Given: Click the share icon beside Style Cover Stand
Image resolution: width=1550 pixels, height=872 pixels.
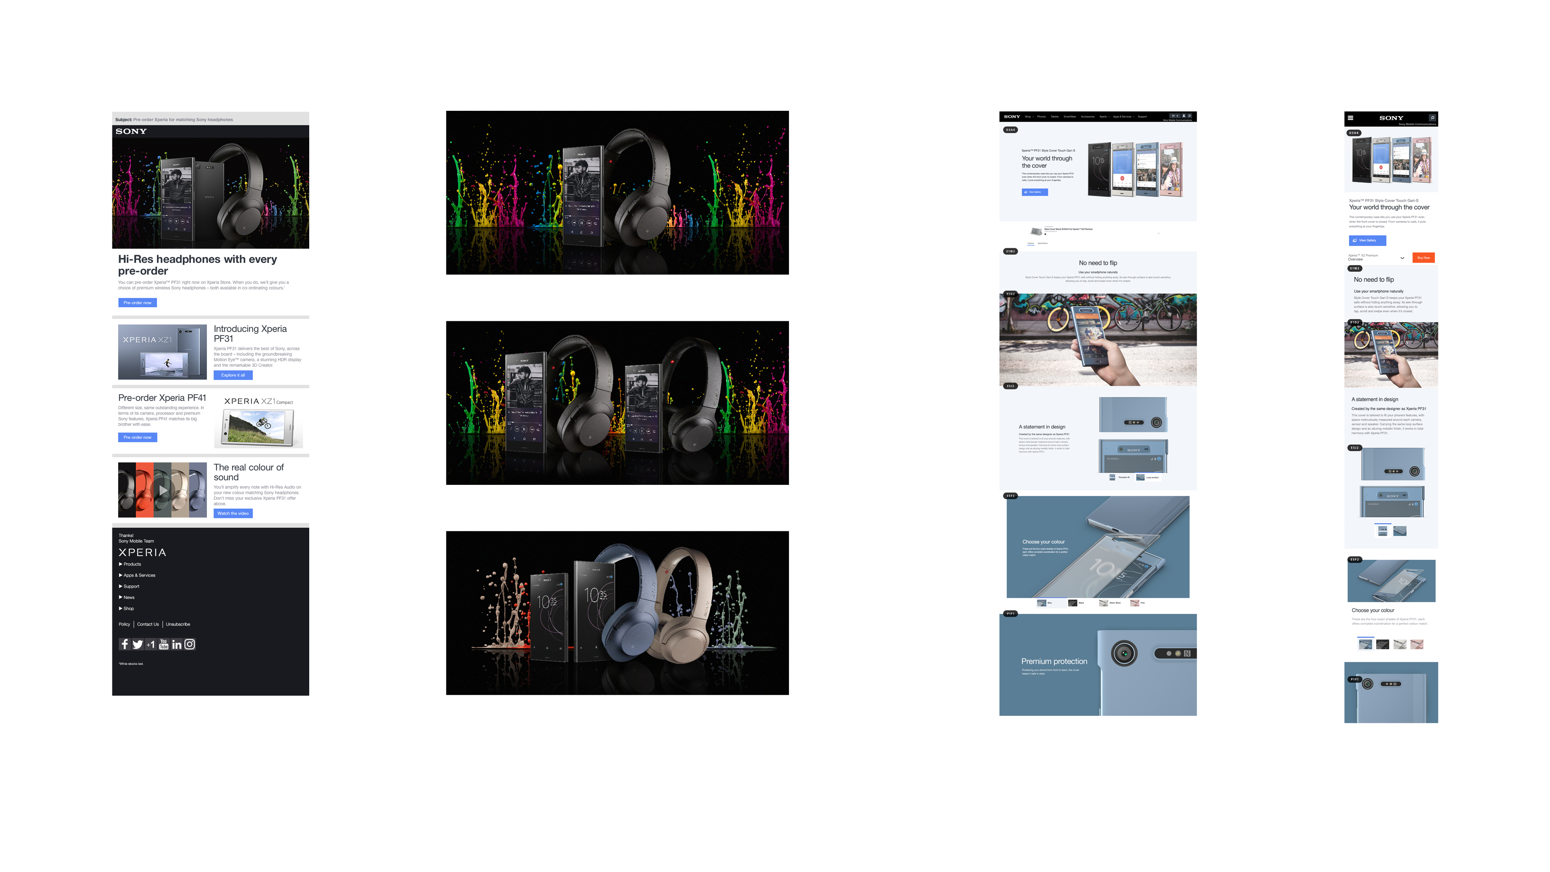Looking at the screenshot, I should [x=1159, y=233].
